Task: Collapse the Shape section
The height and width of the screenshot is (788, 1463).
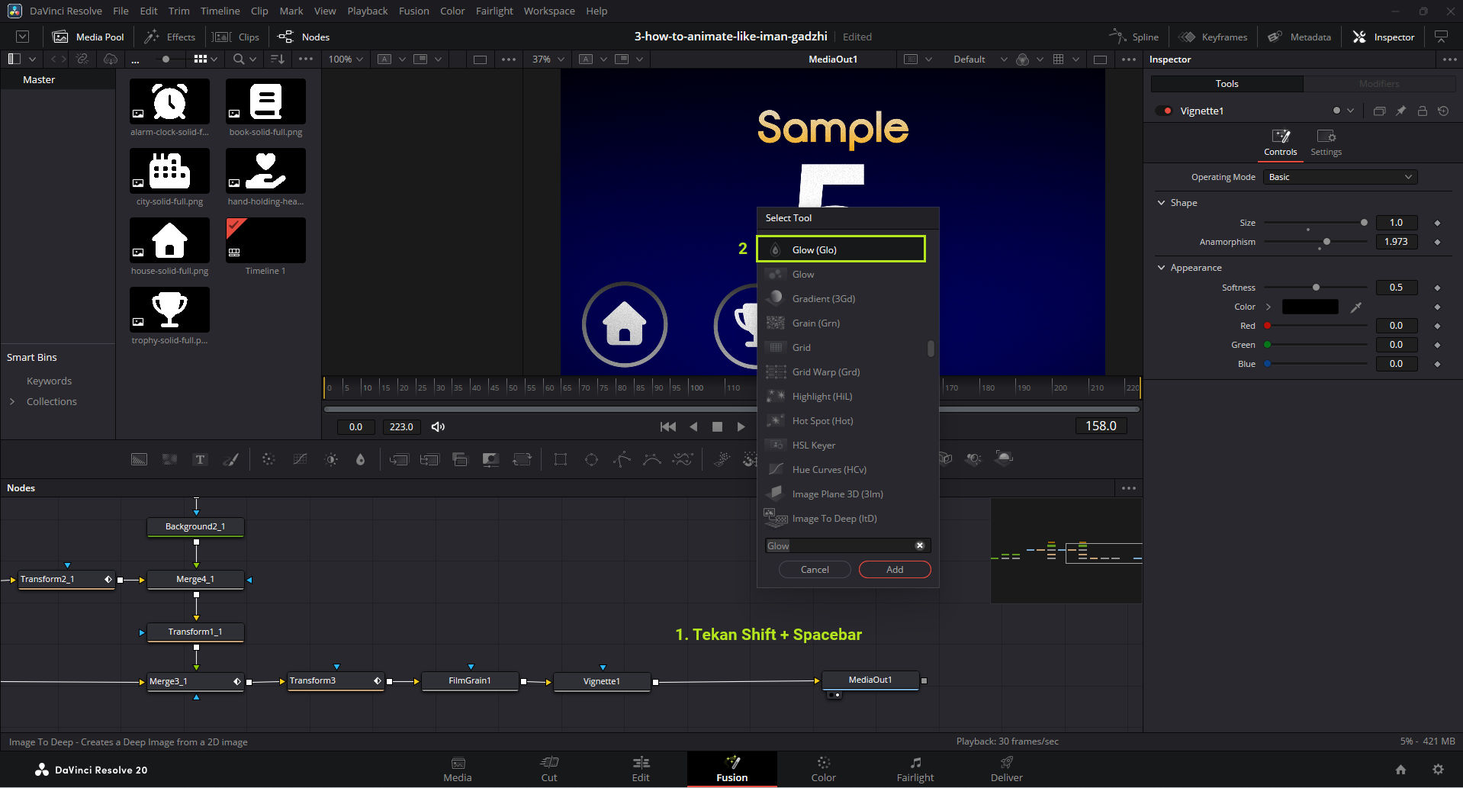Action: tap(1162, 203)
